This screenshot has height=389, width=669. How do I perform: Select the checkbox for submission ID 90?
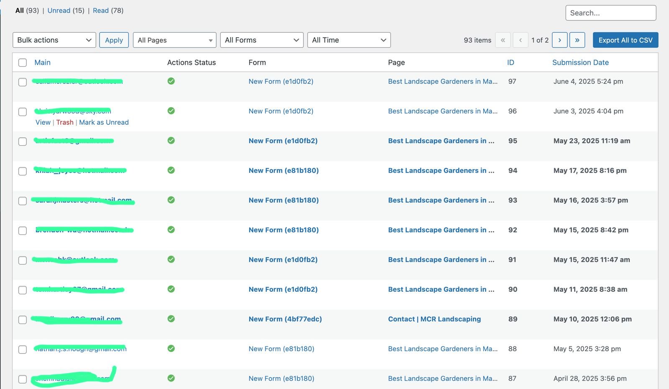tap(23, 290)
